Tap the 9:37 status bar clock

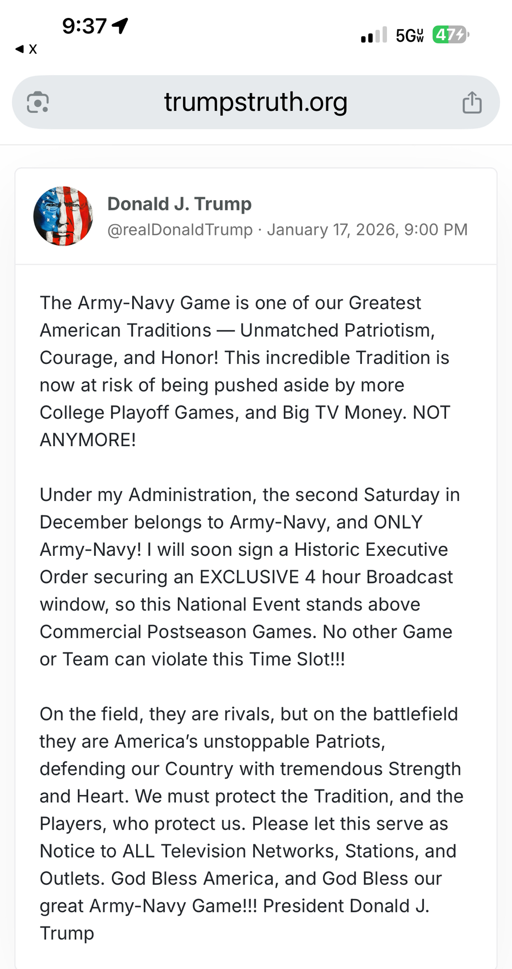pos(84,26)
